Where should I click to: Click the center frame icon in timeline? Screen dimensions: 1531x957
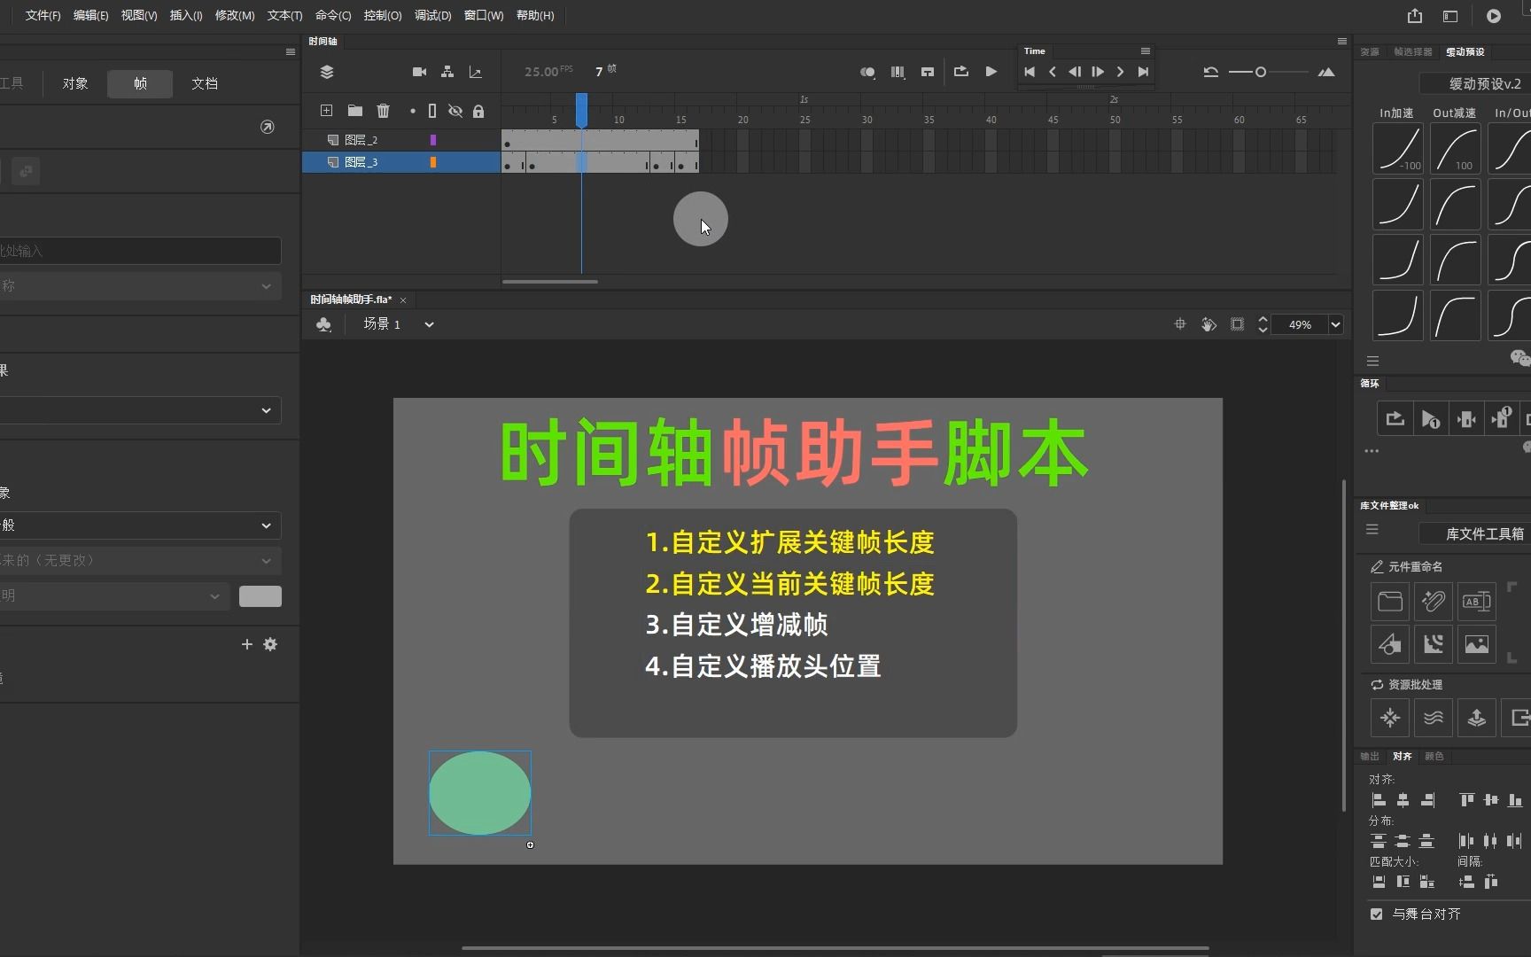point(928,72)
